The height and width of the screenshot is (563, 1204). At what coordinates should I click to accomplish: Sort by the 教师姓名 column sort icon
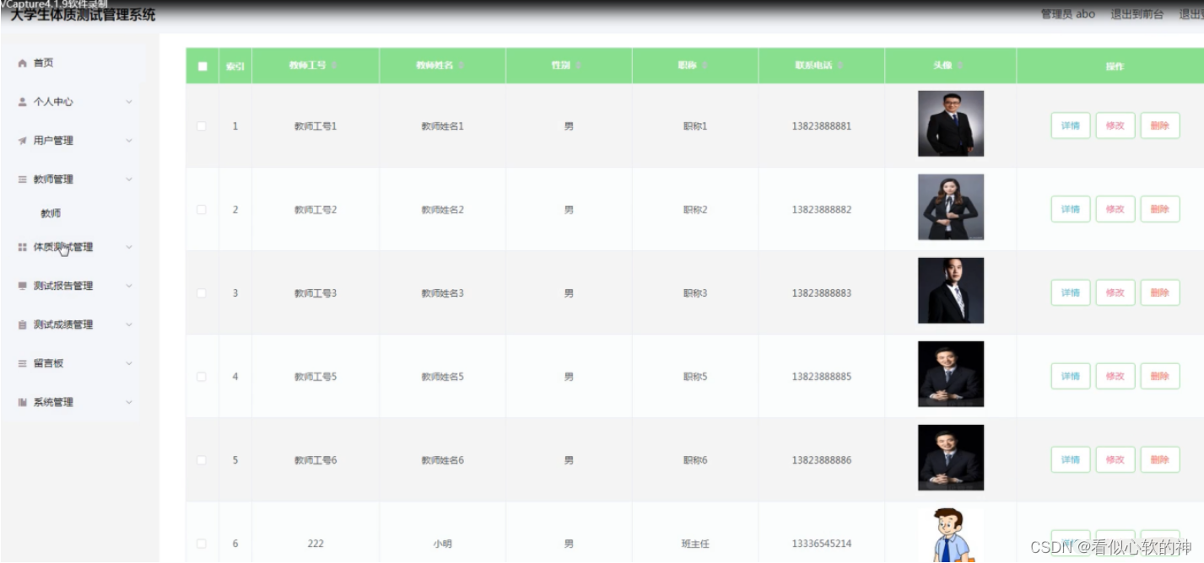tap(462, 66)
